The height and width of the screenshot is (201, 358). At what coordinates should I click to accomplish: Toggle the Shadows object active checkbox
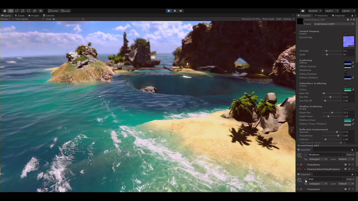click(x=306, y=155)
